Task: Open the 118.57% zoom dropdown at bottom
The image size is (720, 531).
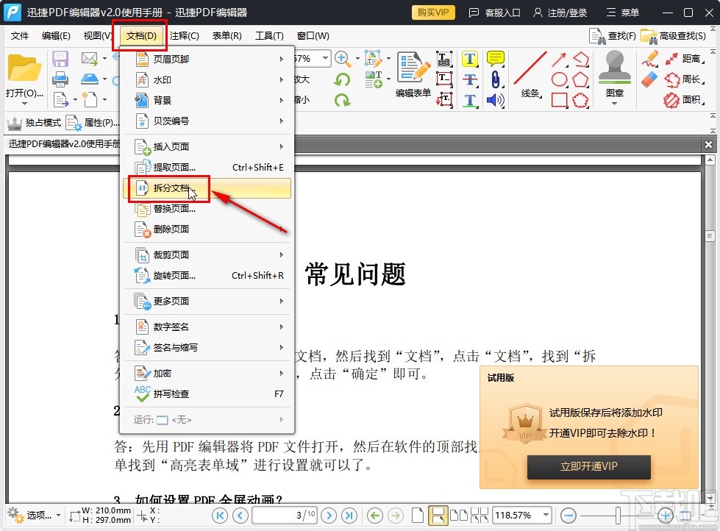Action: pyautogui.click(x=546, y=515)
